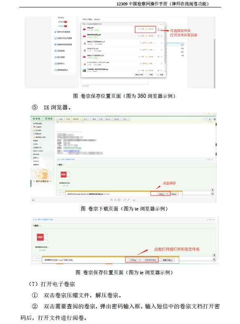
Task: Click the red PDF attachment icon in the IE download page
Action: click(x=65, y=175)
